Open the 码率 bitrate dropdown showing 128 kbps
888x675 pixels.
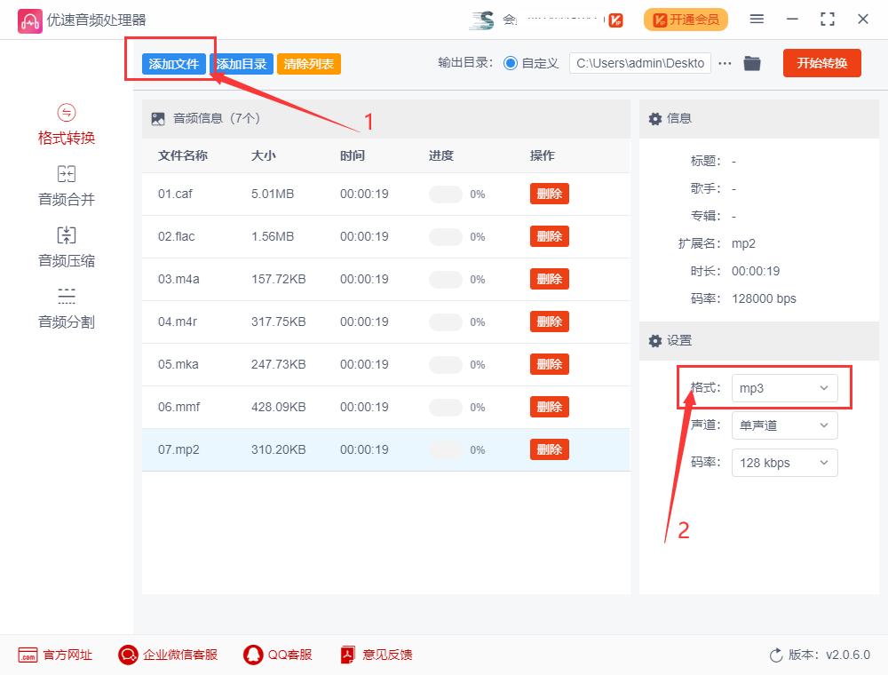tap(784, 462)
